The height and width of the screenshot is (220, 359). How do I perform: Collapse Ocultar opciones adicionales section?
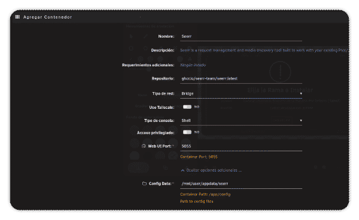coord(211,170)
